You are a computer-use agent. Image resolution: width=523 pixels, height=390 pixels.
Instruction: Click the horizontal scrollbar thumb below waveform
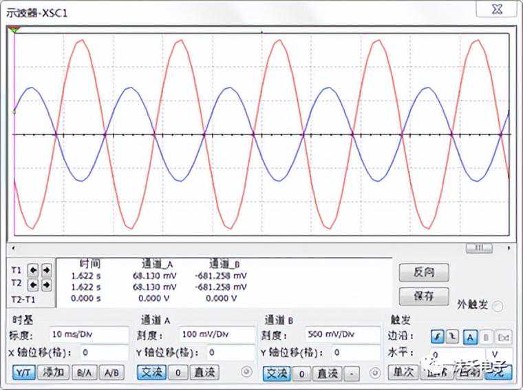point(475,247)
